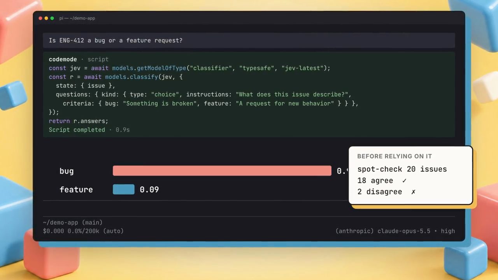Click the 'Script completed · 0.9s' status line

coord(89,130)
